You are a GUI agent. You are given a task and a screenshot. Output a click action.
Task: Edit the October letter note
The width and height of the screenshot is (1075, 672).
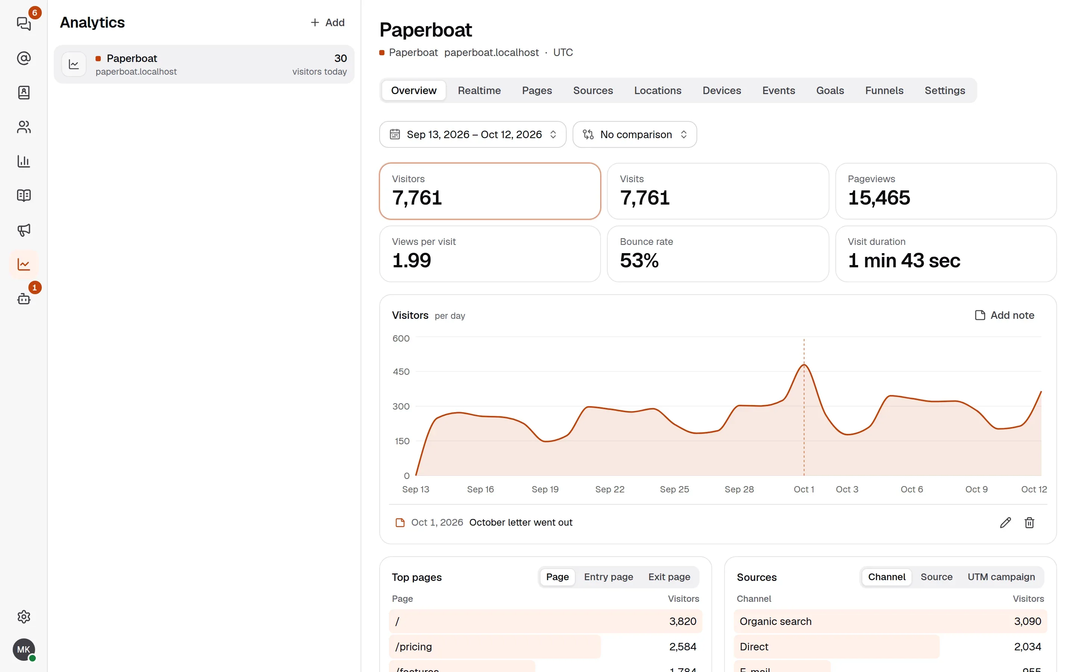(x=1005, y=522)
